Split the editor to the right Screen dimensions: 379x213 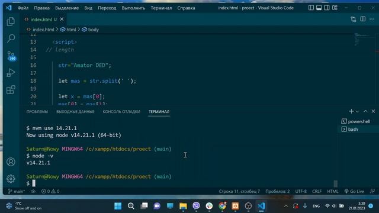click(x=363, y=19)
